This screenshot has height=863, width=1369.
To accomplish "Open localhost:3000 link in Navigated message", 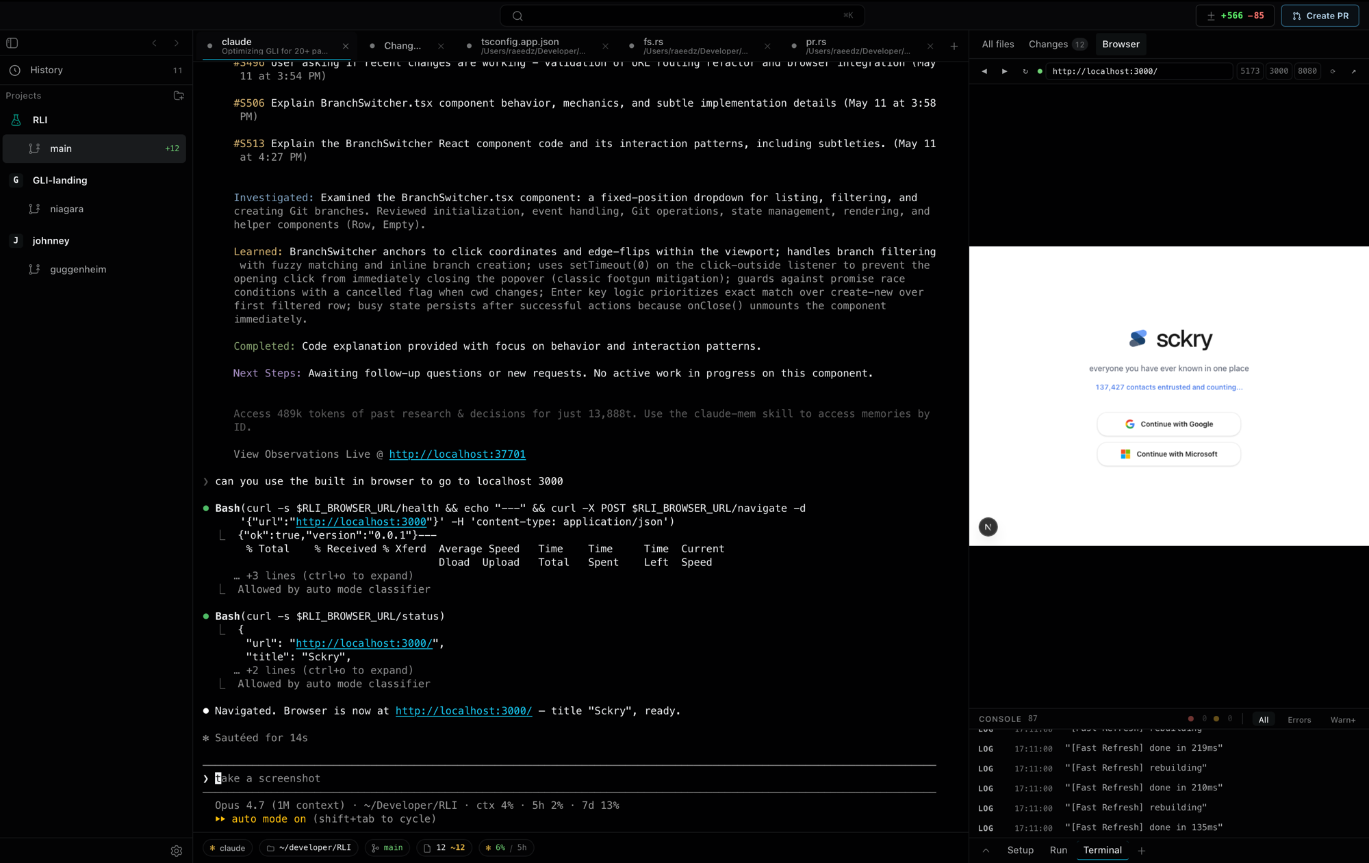I will pyautogui.click(x=463, y=711).
